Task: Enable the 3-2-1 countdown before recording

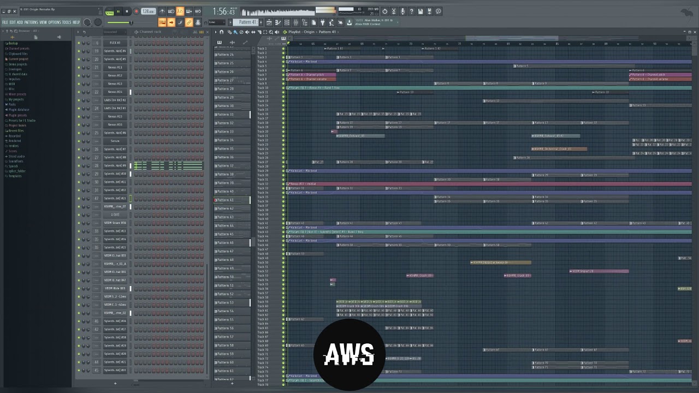Action: pos(180,11)
